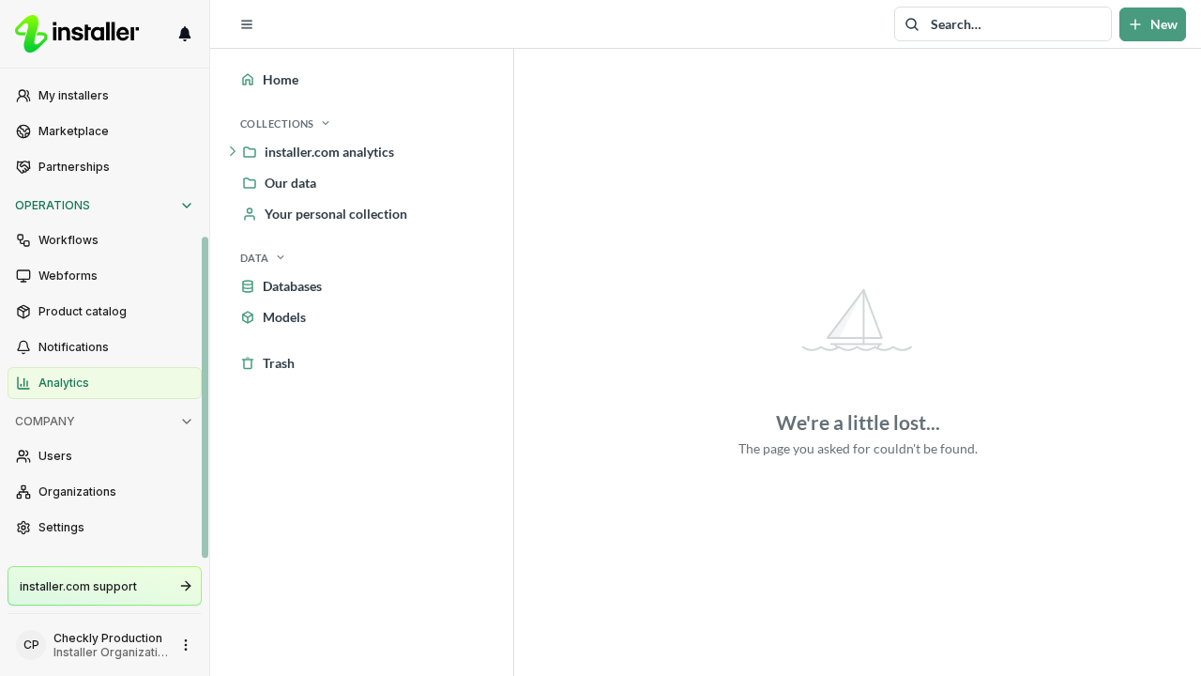Select the Organizations menu item
1201x676 pixels.
coord(104,492)
